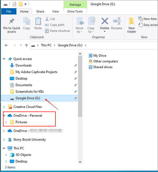Switch to the Home ribbon tab
Screen dimensions: 158x172
pos(24,11)
